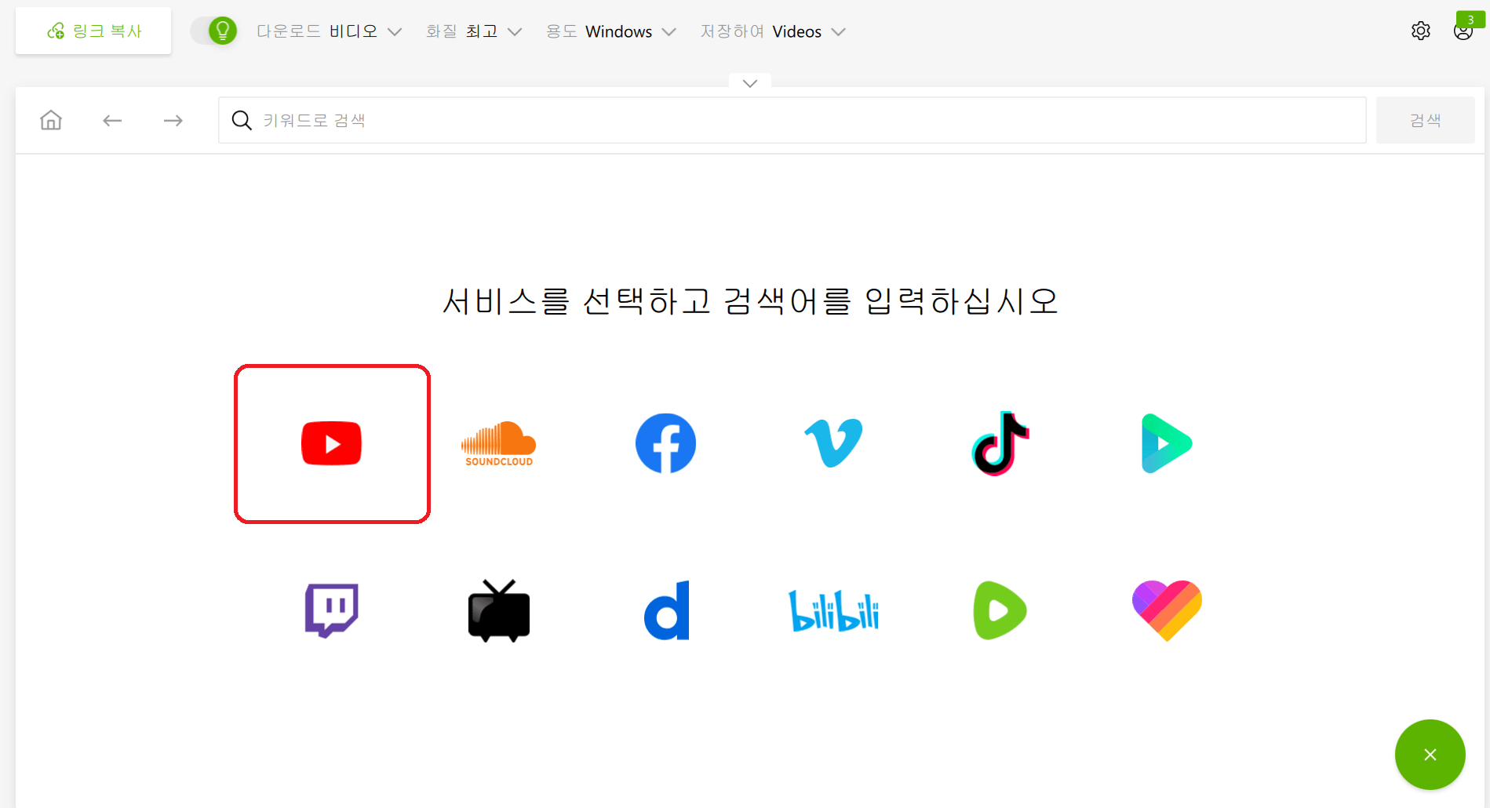Click the notification badge showing 3
Screen dimensions: 1490x808
(x=1470, y=20)
